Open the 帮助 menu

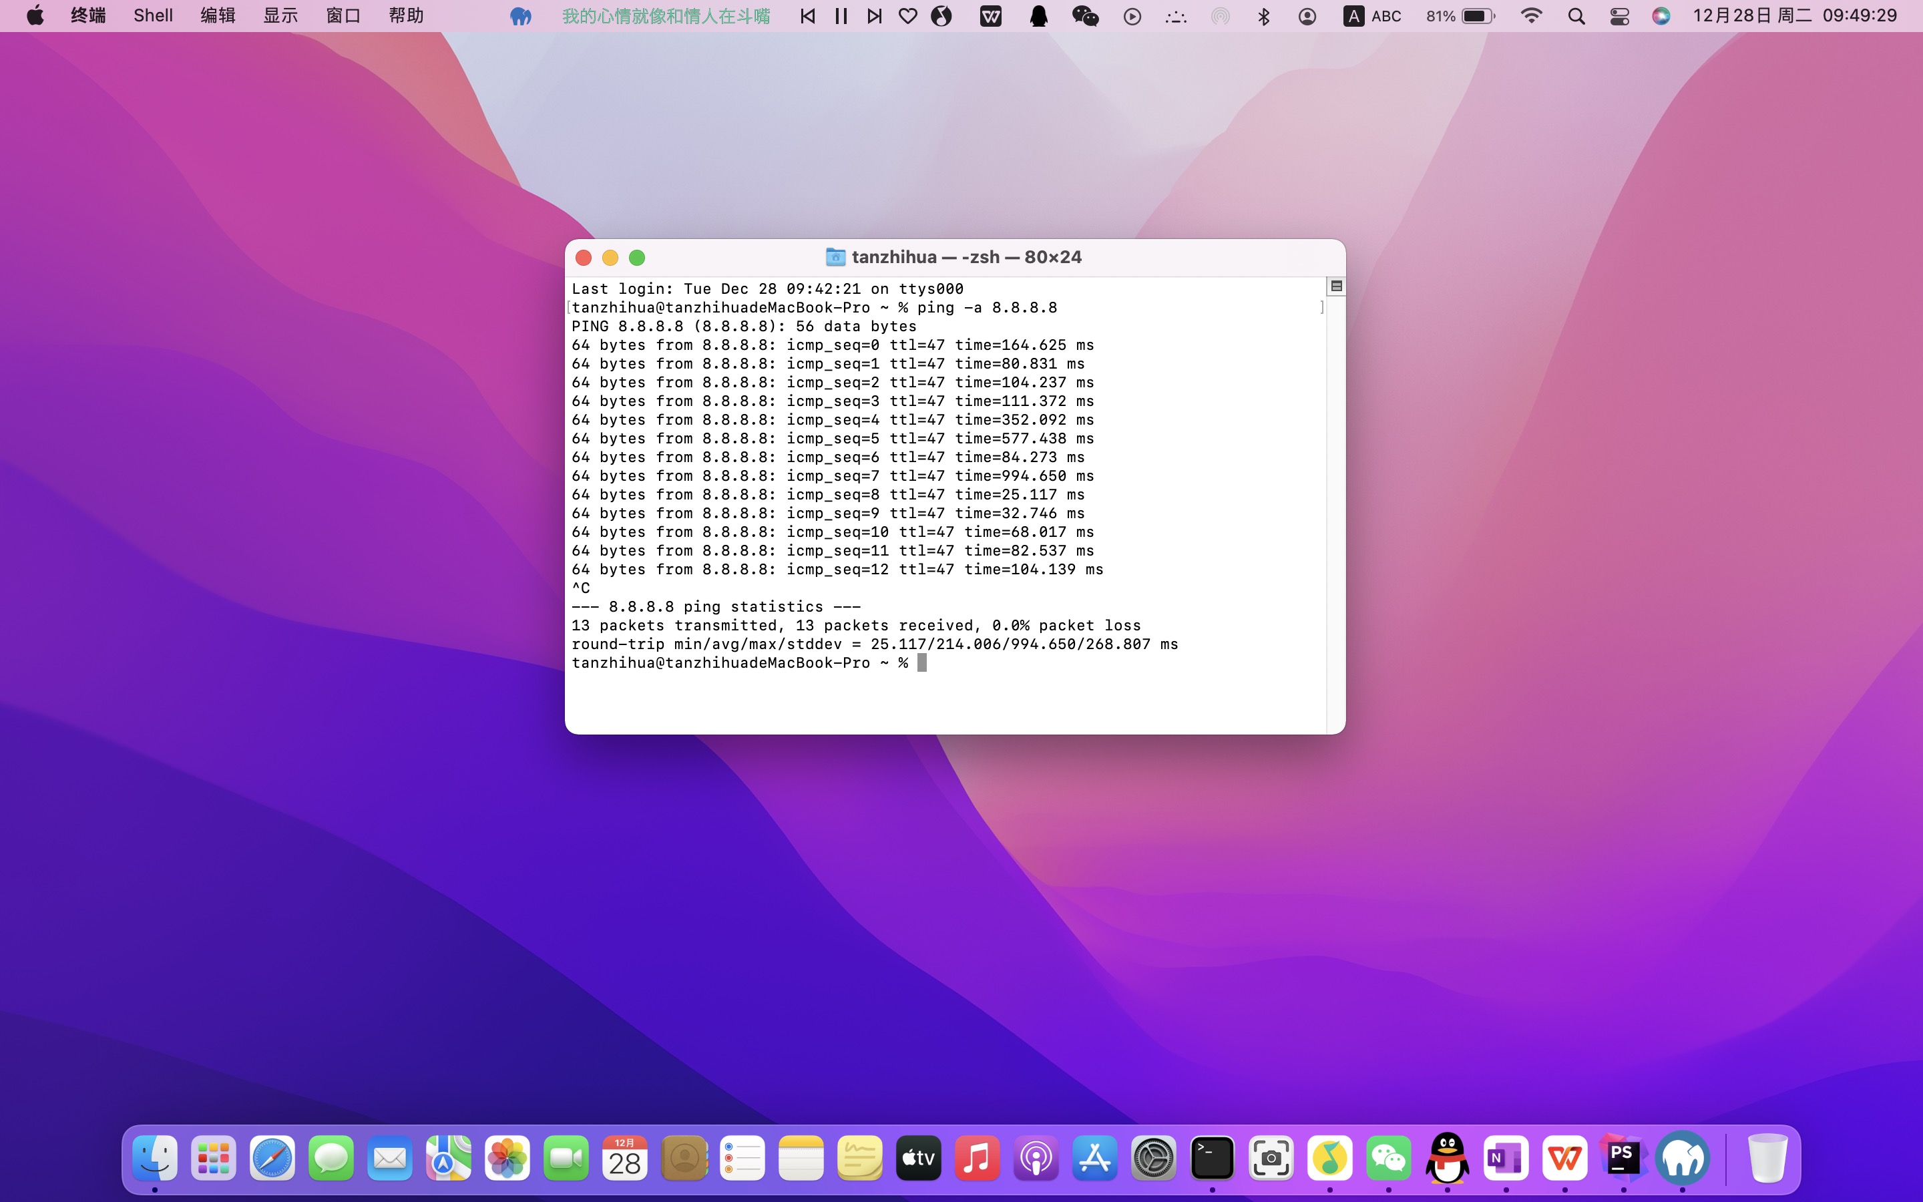pos(406,16)
